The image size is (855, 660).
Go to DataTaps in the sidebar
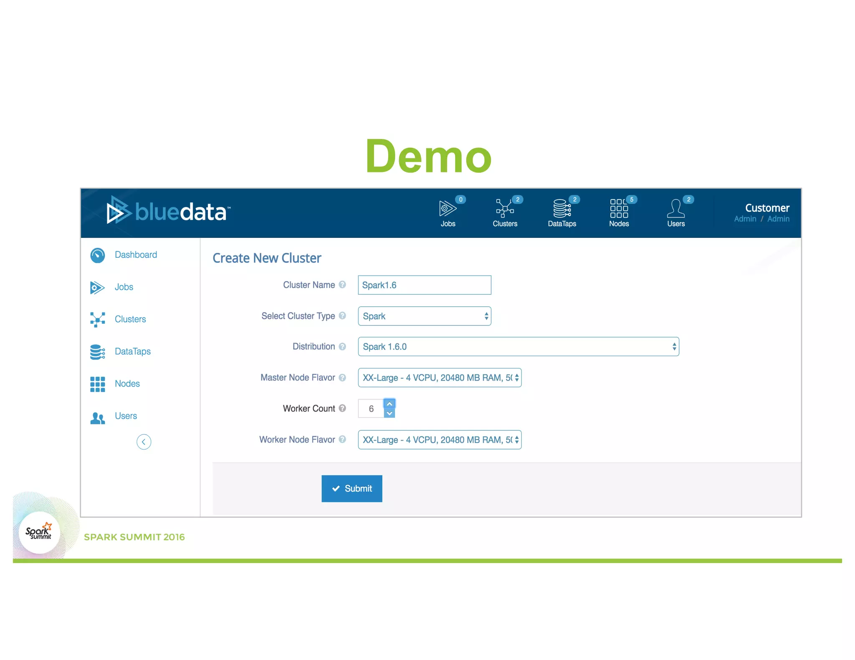tap(133, 351)
